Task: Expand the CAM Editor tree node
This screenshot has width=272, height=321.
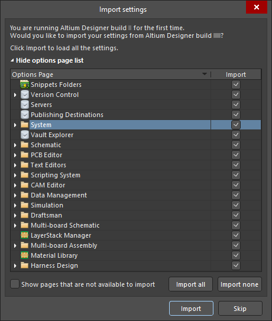Action: coord(15,185)
